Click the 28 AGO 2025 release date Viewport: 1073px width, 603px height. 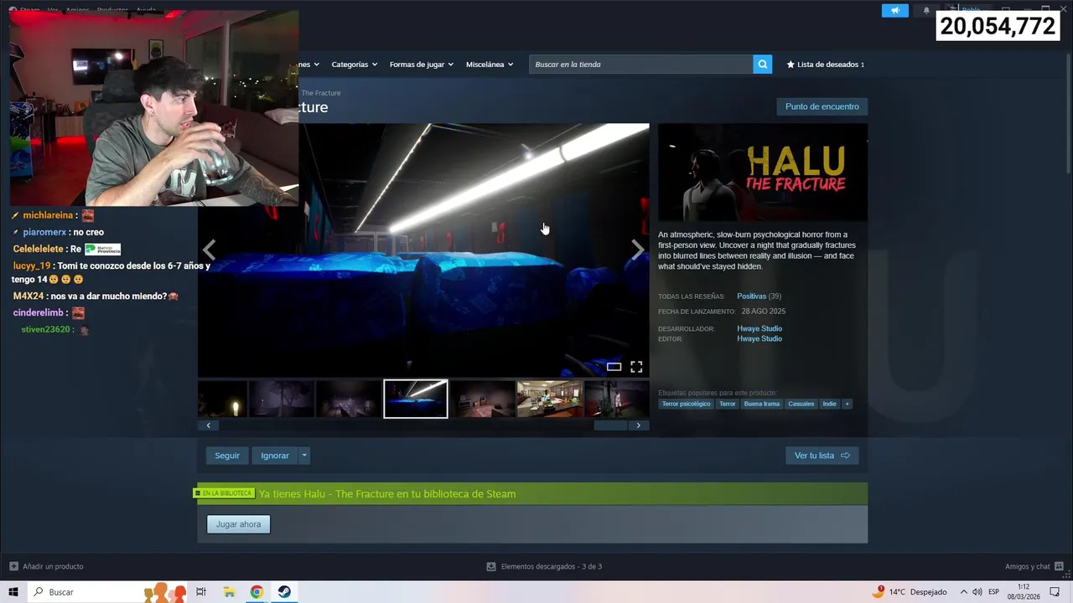pos(763,312)
